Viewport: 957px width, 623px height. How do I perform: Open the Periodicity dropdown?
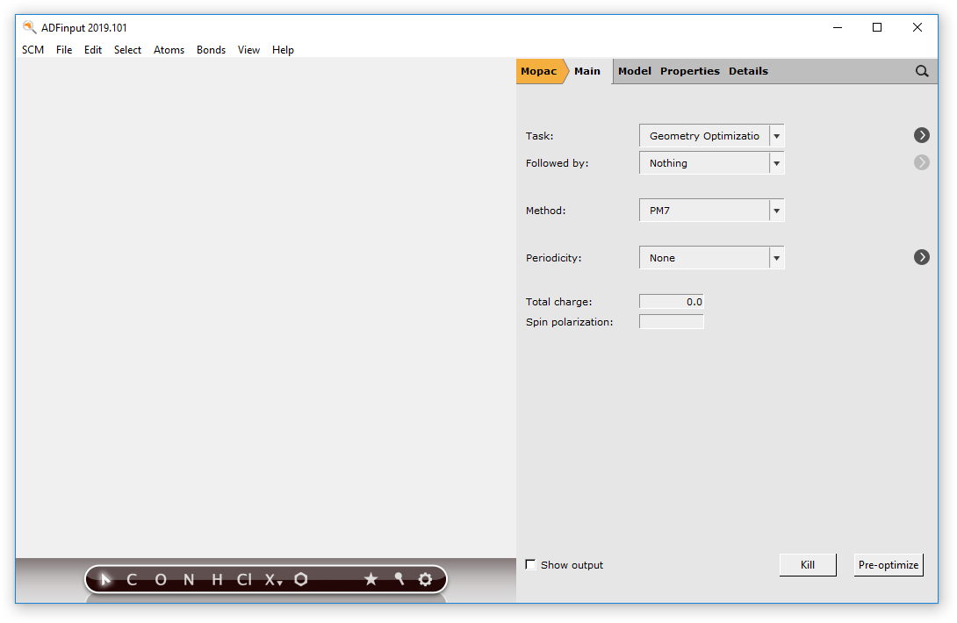click(712, 257)
